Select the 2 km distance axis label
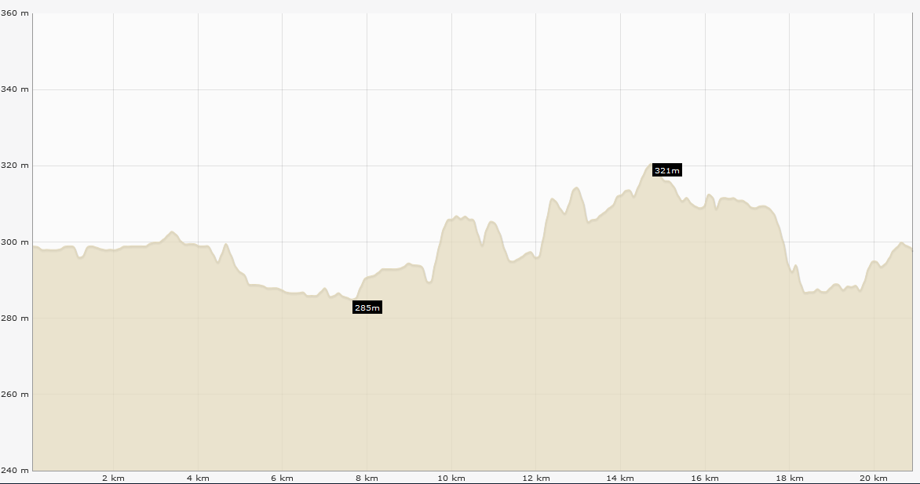Image resolution: width=920 pixels, height=484 pixels. point(113,478)
